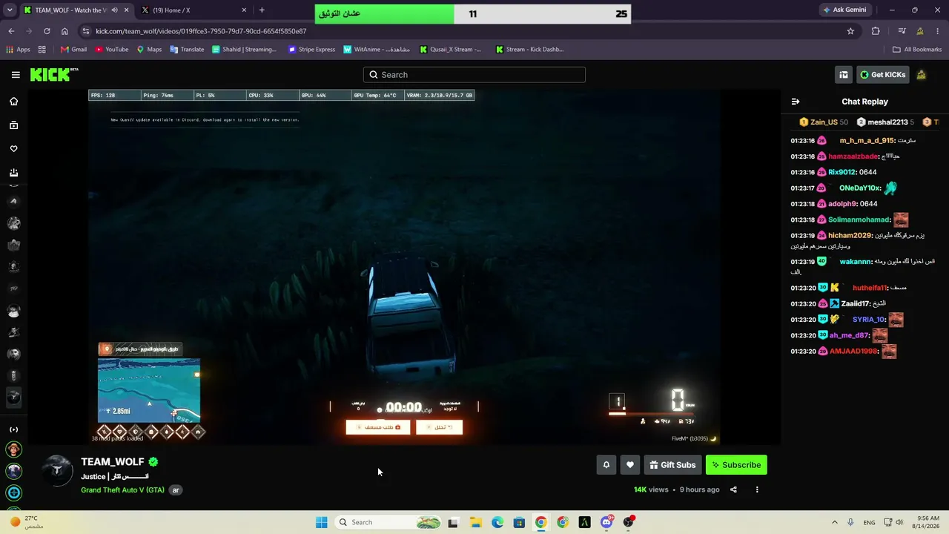This screenshot has width=949, height=534.
Task: Click the Ask Gemini button
Action: point(844,10)
